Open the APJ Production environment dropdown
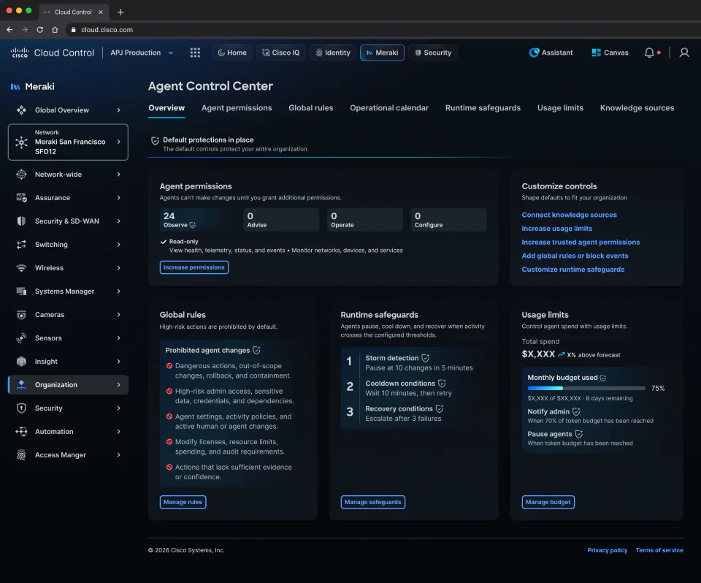This screenshot has height=583, width=701. coord(142,53)
